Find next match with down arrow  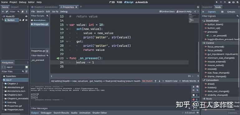click(159, 81)
